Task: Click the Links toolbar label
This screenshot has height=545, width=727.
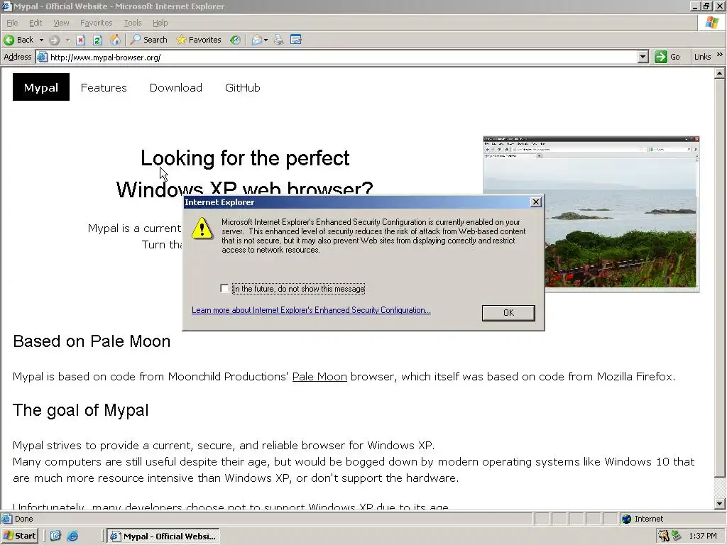Action: click(702, 57)
